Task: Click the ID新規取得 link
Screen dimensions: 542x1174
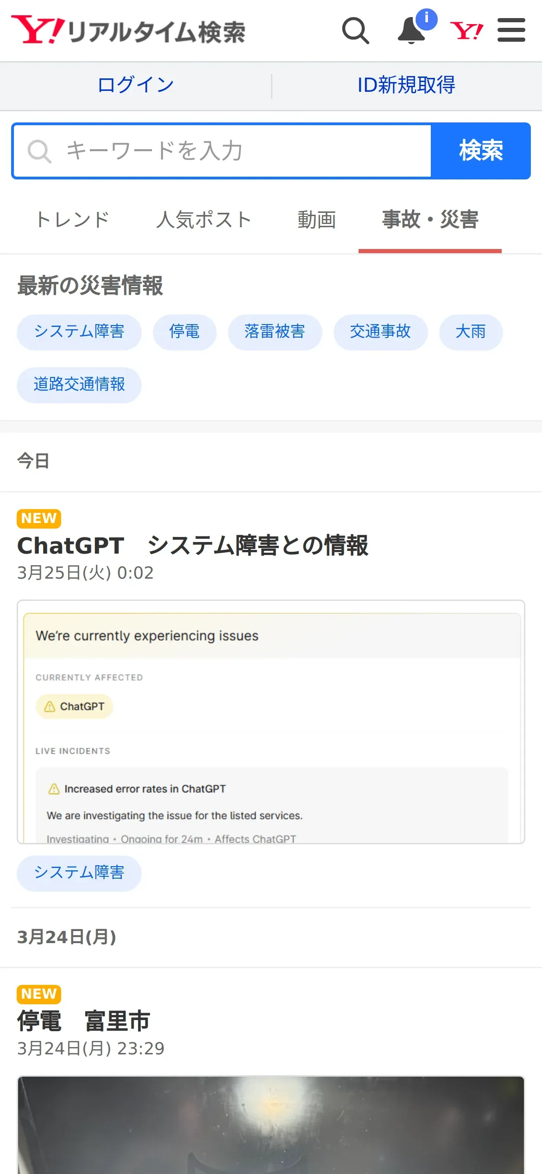Action: click(x=406, y=85)
